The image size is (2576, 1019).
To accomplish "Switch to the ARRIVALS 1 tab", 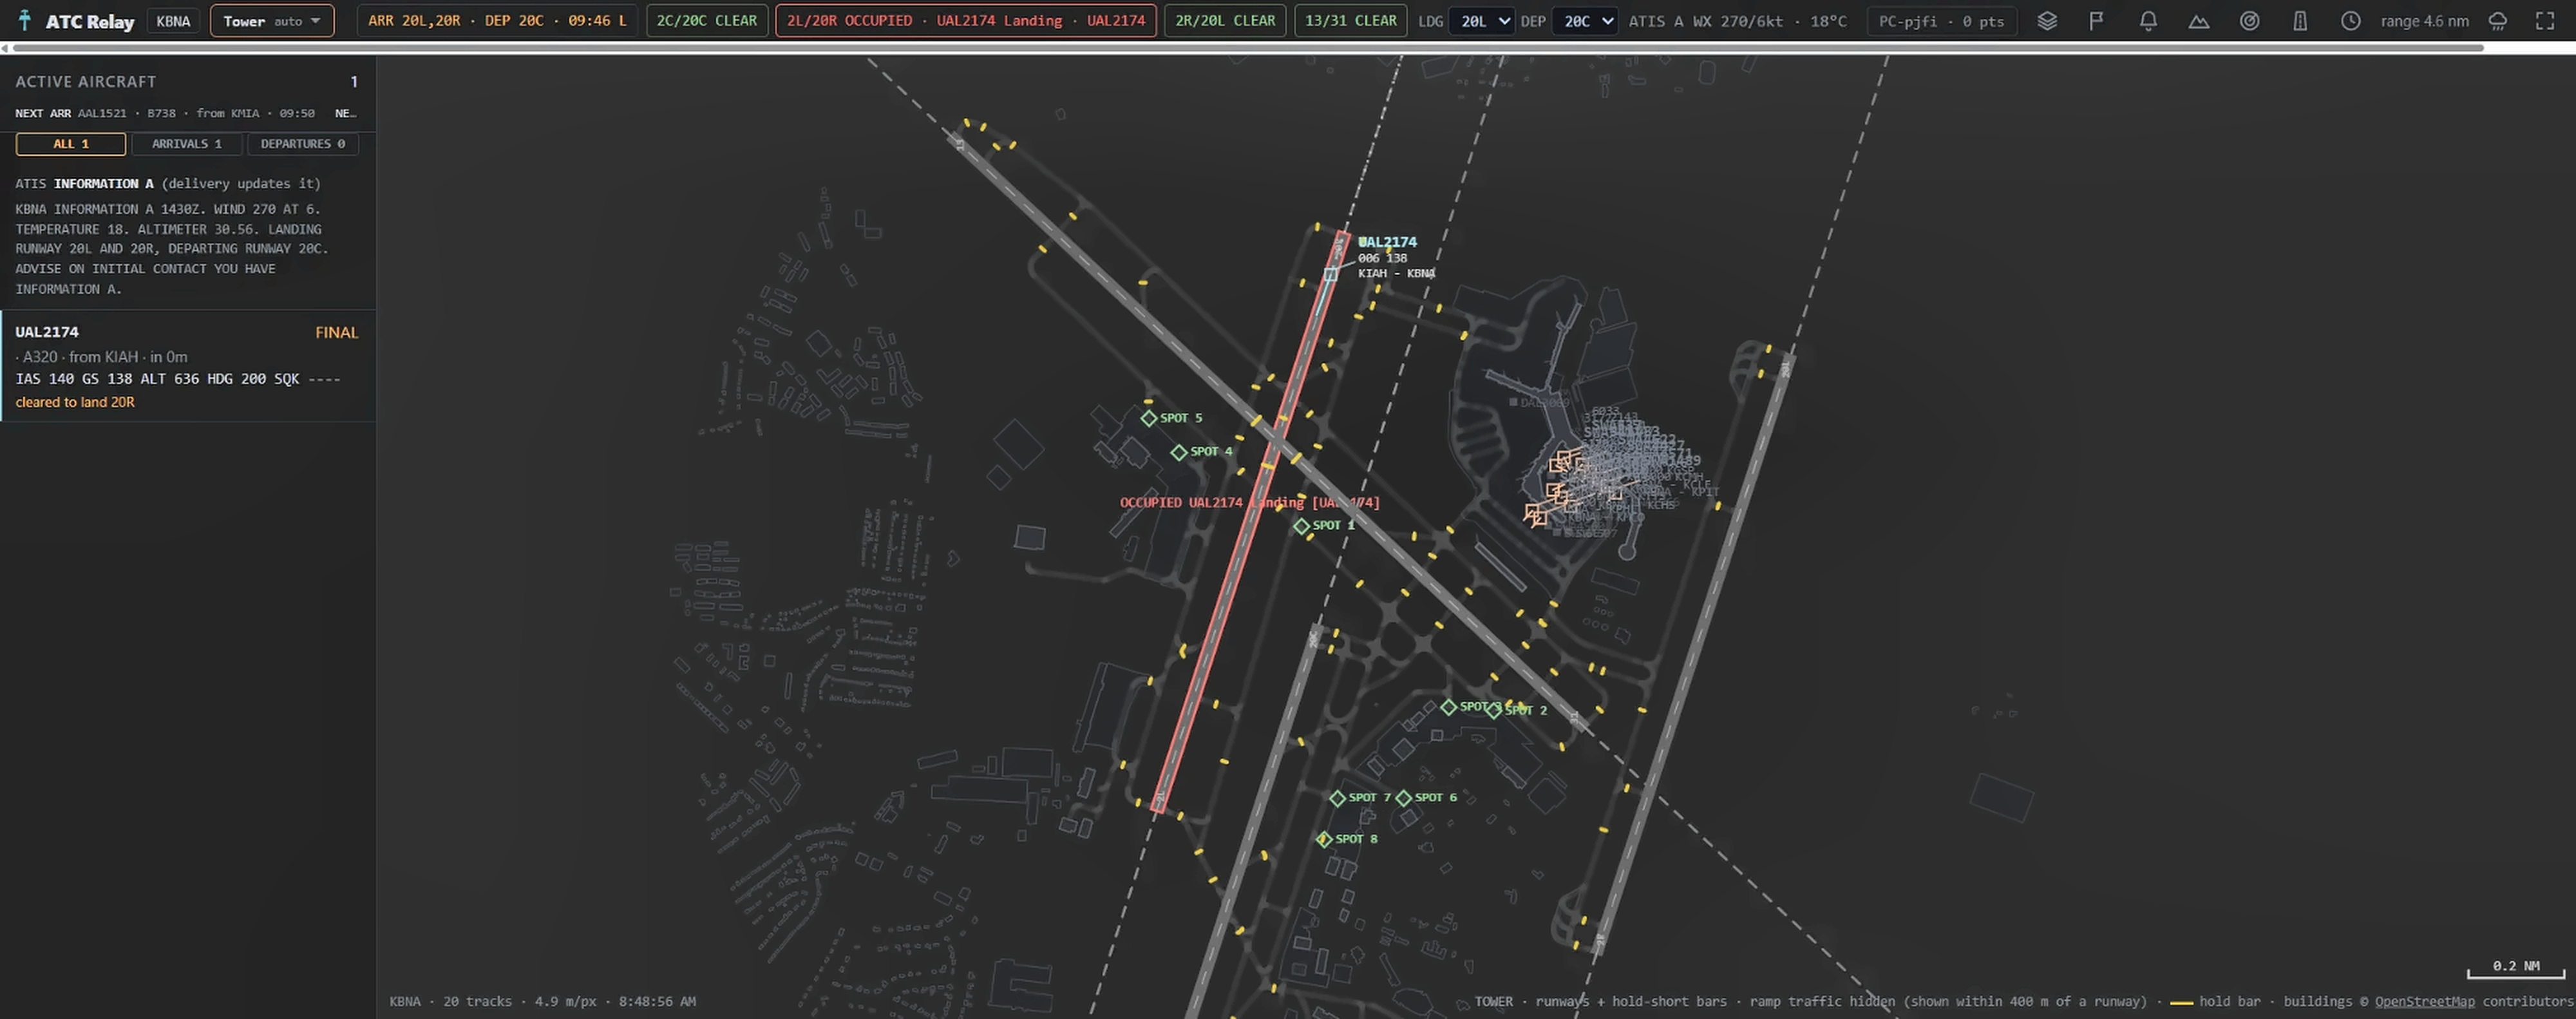I will 187,144.
